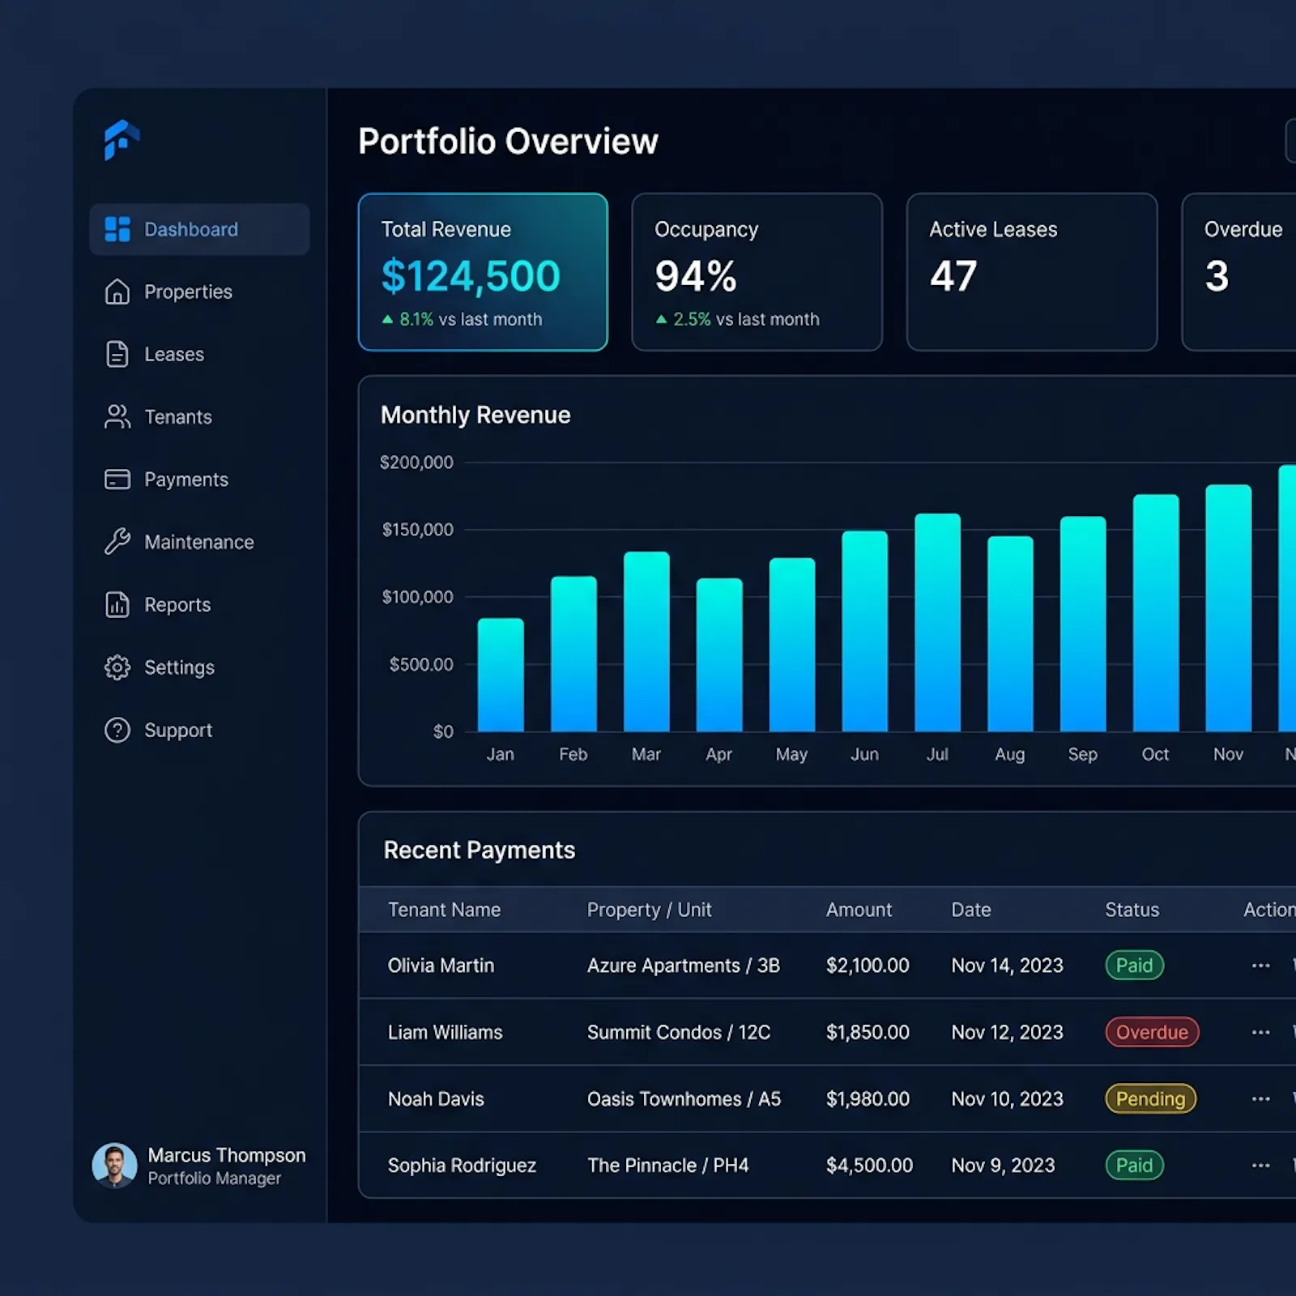Screen dimensions: 1296x1296
Task: Sort by Status column header
Action: pyautogui.click(x=1132, y=910)
